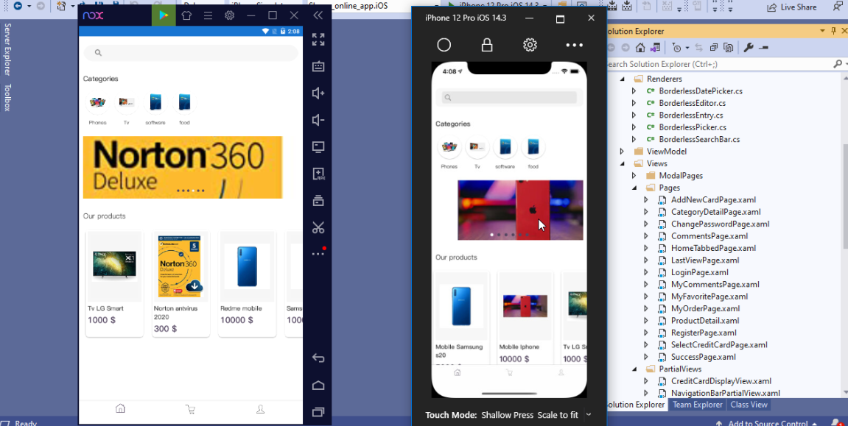Open Play Store in Nox title bar
848x426 pixels.
pyautogui.click(x=164, y=15)
